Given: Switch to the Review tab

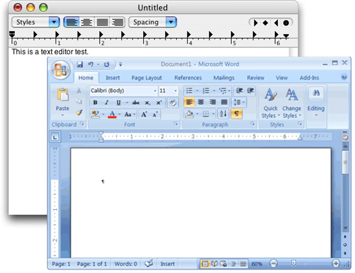Looking at the screenshot, I should pyautogui.click(x=255, y=78).
